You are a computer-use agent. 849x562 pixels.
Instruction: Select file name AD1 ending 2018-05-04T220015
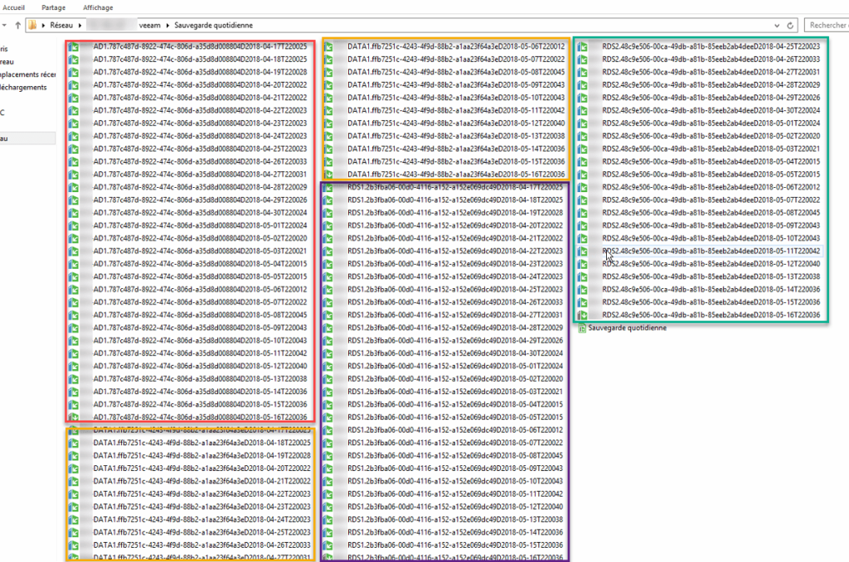(200, 264)
